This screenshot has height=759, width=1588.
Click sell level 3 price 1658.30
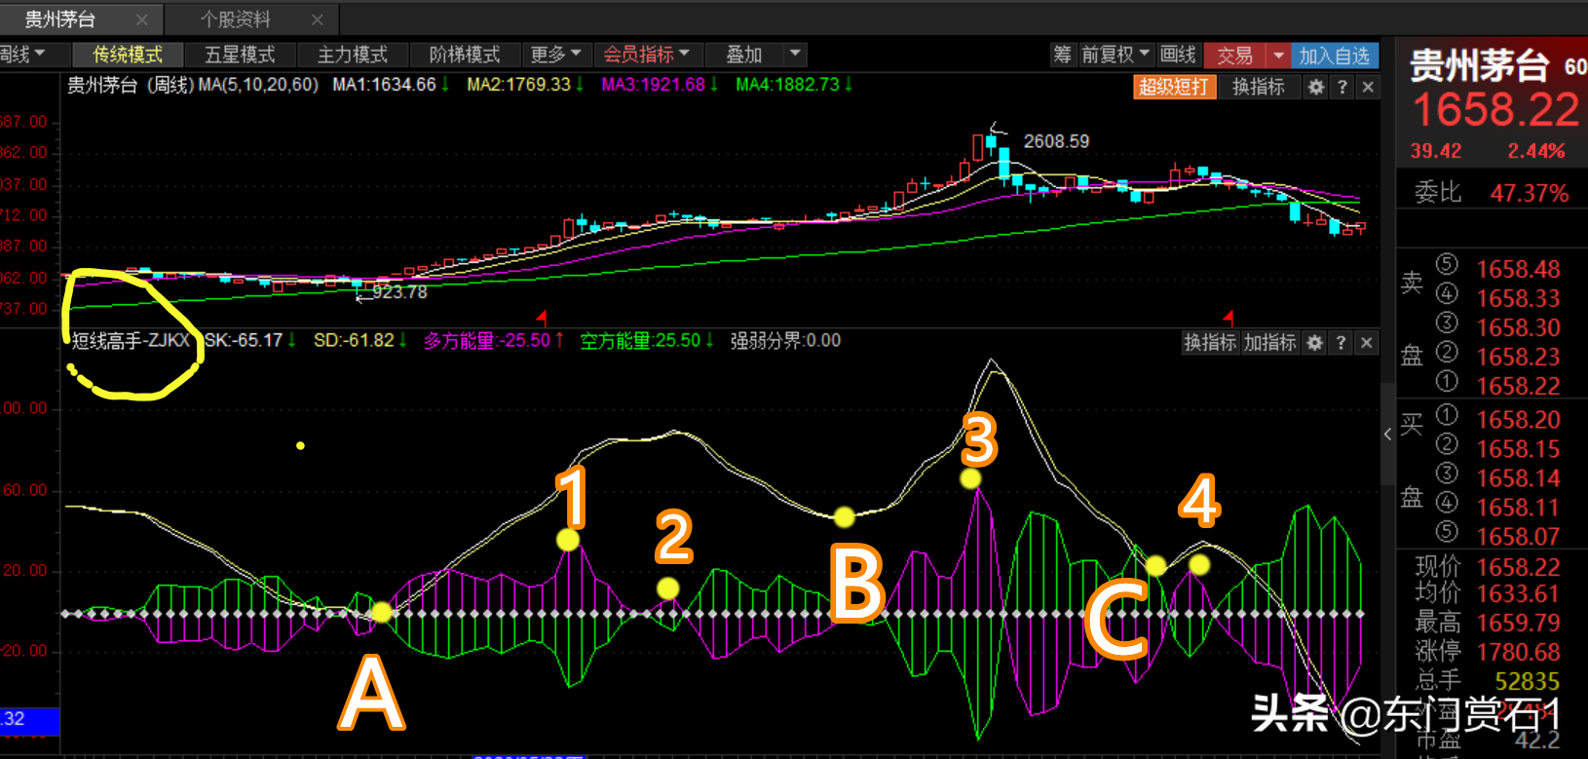1518,328
